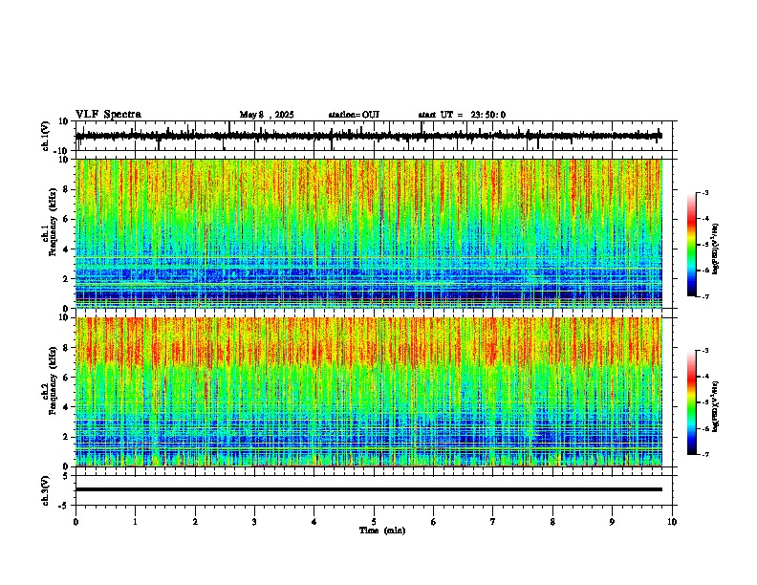The width and height of the screenshot is (757, 585).
Task: Click the "station=OUI" label
Action: pos(354,115)
